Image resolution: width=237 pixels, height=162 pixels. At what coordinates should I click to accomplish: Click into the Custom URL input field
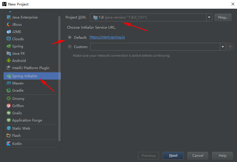coord(155,47)
